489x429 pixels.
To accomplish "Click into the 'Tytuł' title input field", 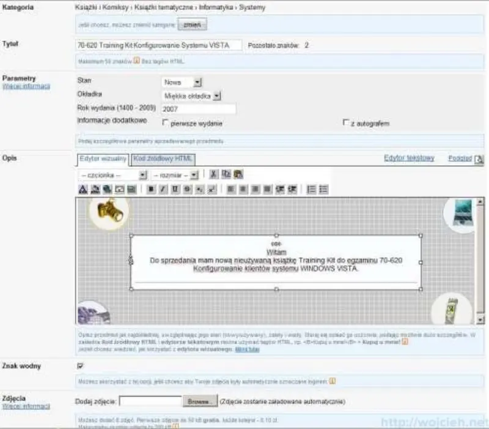I will [x=158, y=45].
